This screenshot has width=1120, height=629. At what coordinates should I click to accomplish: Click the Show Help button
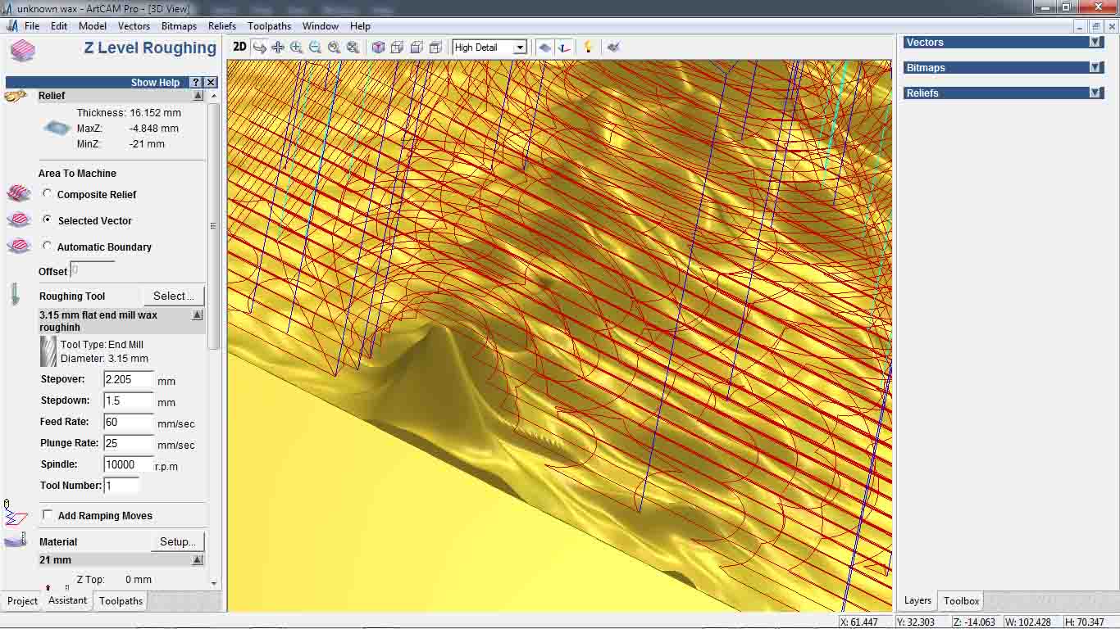(x=155, y=82)
